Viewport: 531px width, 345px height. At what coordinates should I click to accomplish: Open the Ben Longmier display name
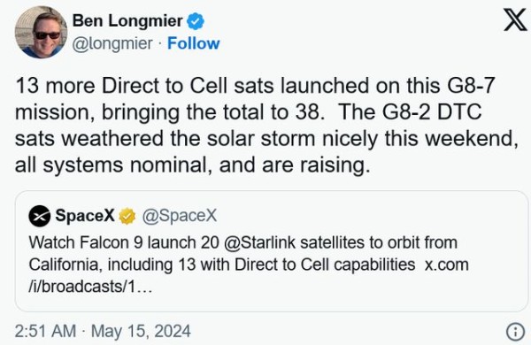(x=127, y=21)
